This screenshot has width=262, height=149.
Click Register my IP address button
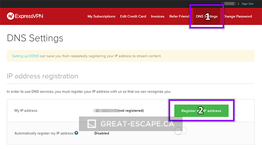point(201,111)
